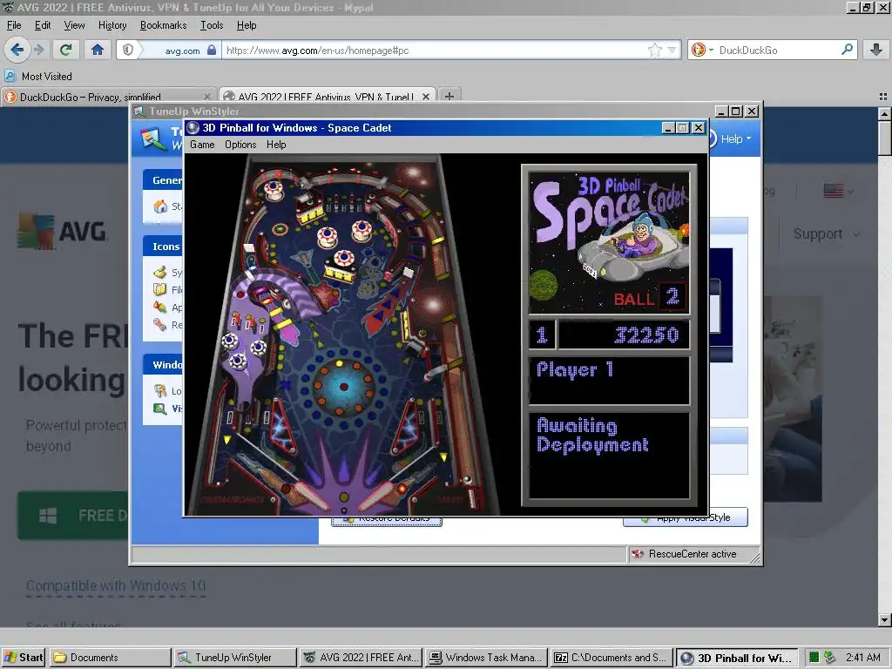The height and width of the screenshot is (669, 892).
Task: Close the AVG 2022 tab
Action: 425,97
